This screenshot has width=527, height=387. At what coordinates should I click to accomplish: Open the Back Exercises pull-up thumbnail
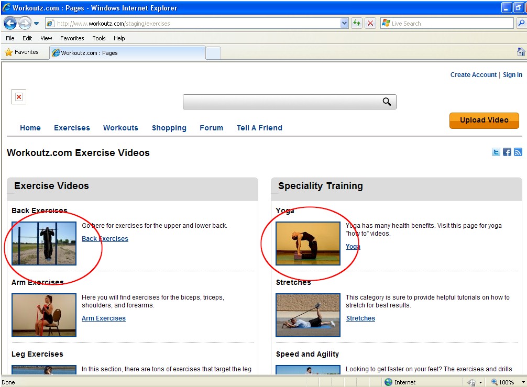(x=44, y=244)
